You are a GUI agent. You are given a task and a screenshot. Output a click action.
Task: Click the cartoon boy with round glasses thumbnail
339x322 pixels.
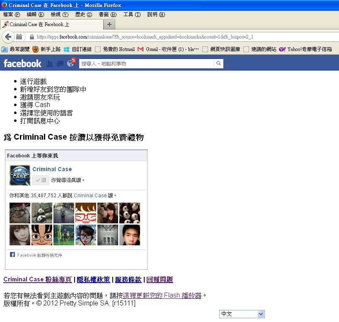coord(42,235)
